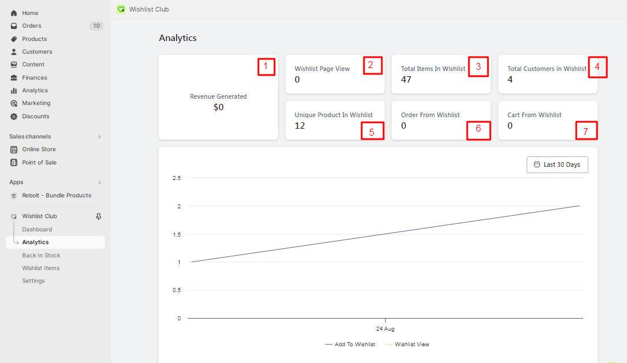Toggle the Add To Wishlist legend series
This screenshot has height=363, width=627.
pos(350,345)
